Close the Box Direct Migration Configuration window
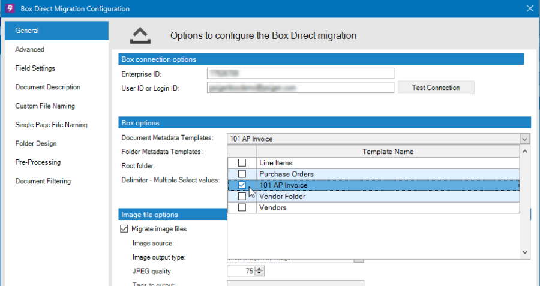Screen dimensions: 540x286 coord(529,9)
